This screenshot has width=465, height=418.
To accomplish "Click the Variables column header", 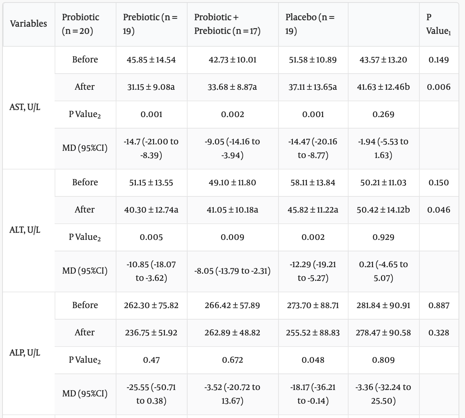I will pyautogui.click(x=29, y=24).
